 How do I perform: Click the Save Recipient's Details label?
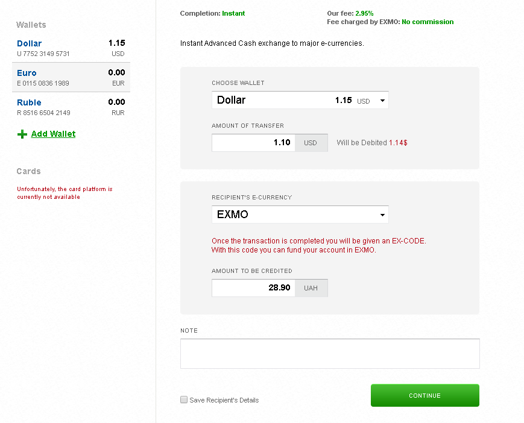point(224,400)
